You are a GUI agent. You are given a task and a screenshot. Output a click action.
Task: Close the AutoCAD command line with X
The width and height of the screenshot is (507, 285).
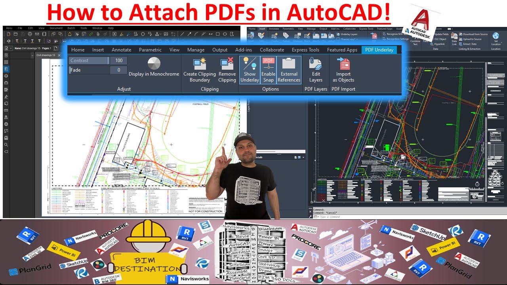(310, 212)
